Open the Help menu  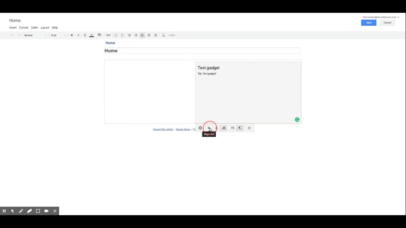55,28
